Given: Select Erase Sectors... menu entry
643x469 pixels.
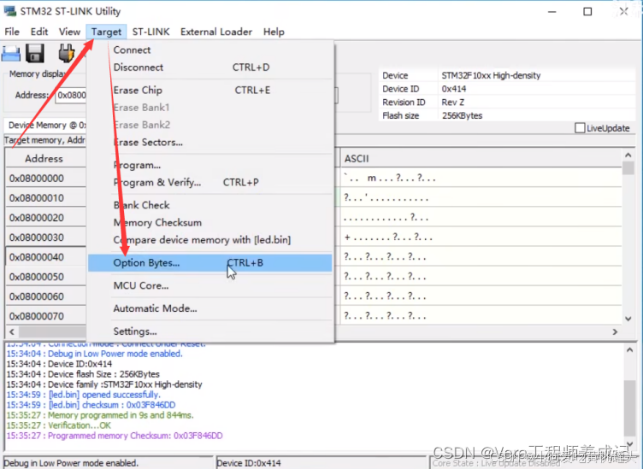Looking at the screenshot, I should tap(210, 142).
